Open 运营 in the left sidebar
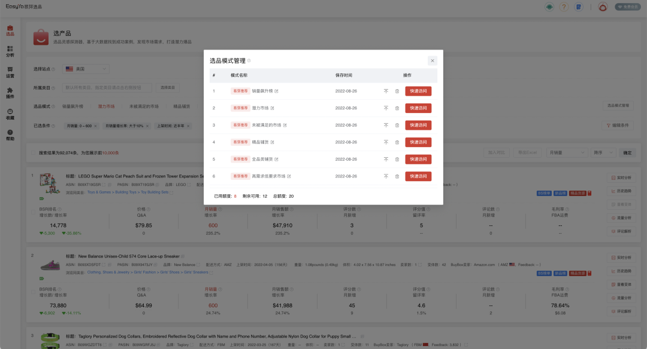Viewport: 647px width, 349px height. coord(10,72)
